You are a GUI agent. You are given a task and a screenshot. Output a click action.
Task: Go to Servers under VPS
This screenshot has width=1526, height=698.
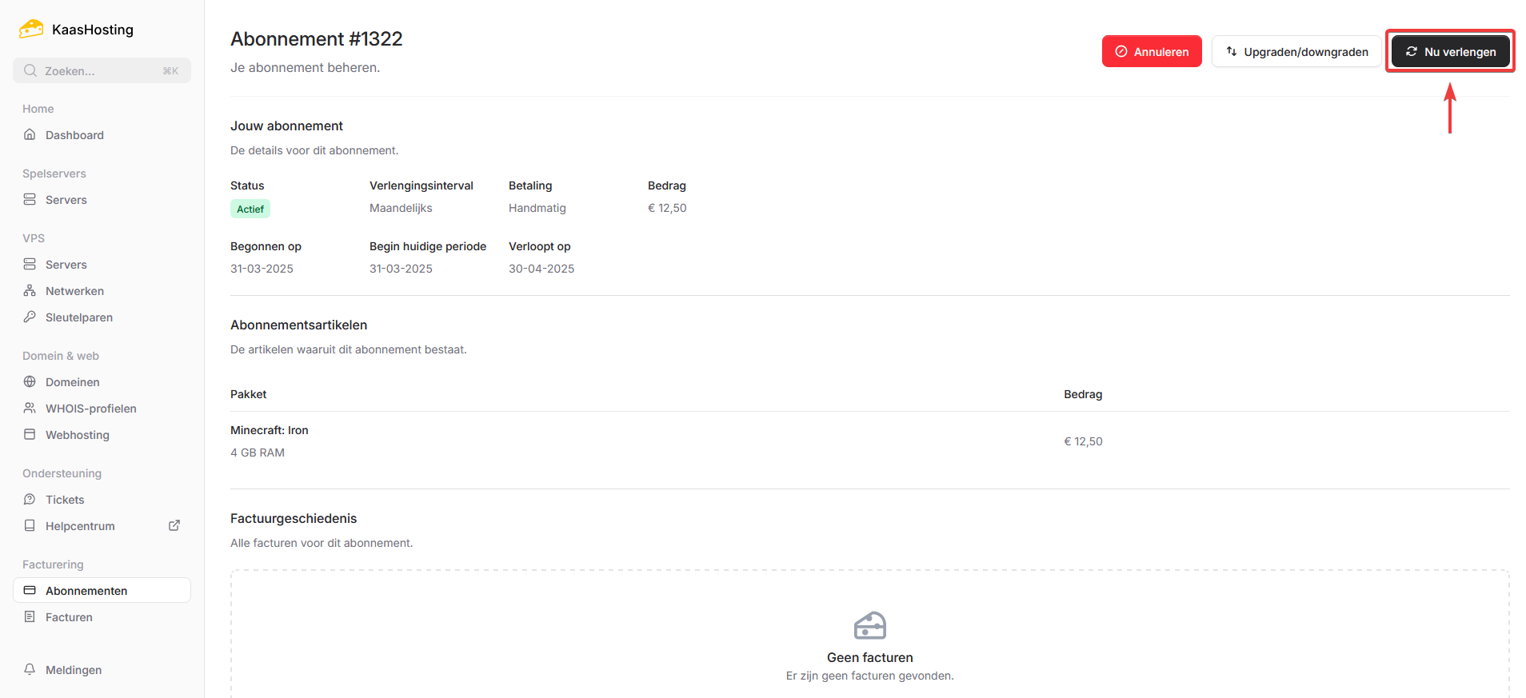(66, 265)
